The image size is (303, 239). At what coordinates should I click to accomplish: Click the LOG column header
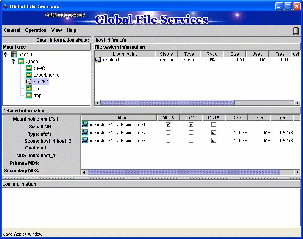[191, 118]
